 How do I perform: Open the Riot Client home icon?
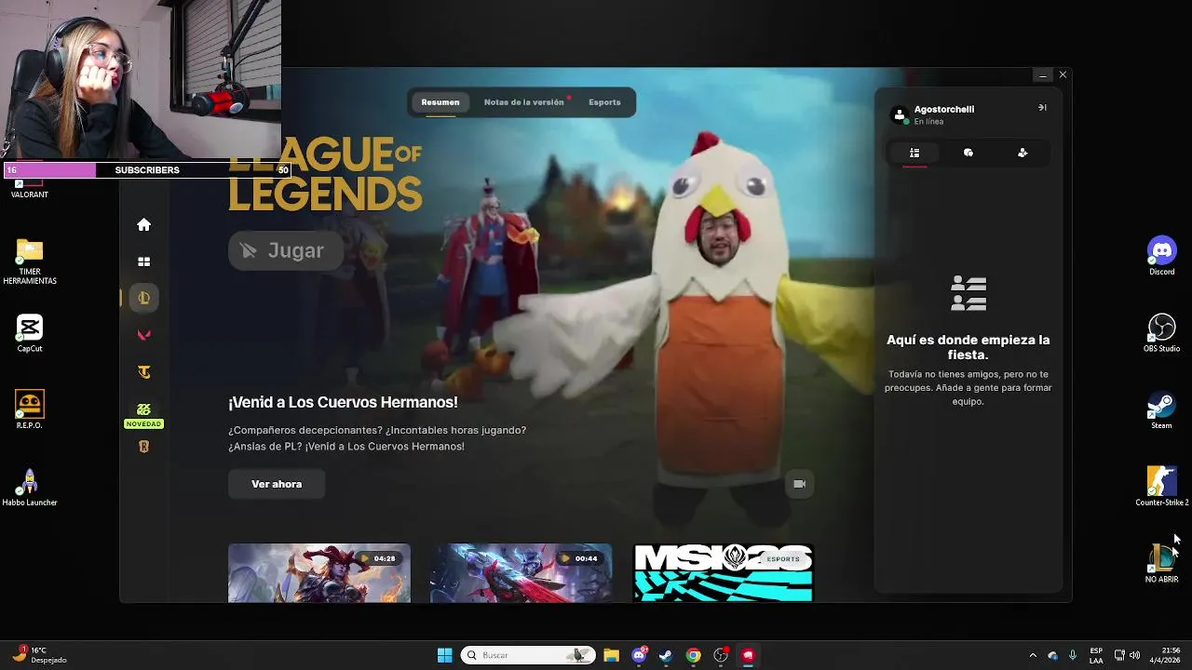pyautogui.click(x=143, y=224)
